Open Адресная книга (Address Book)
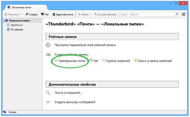 tap(63, 14)
